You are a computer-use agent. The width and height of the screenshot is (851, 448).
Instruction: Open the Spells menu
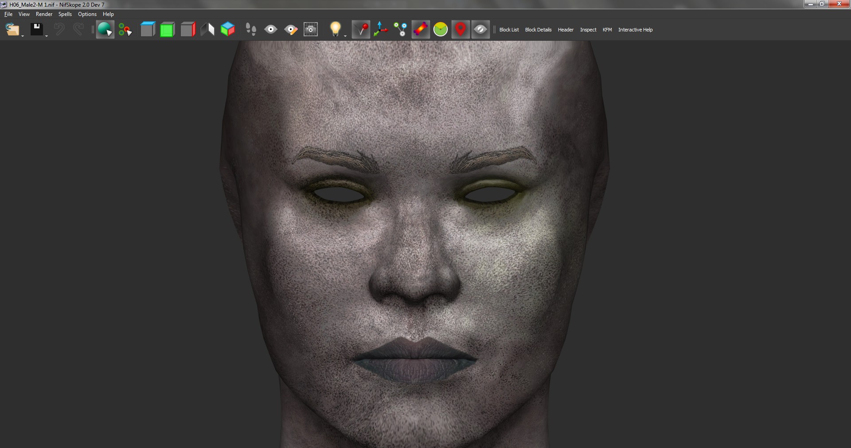(65, 14)
